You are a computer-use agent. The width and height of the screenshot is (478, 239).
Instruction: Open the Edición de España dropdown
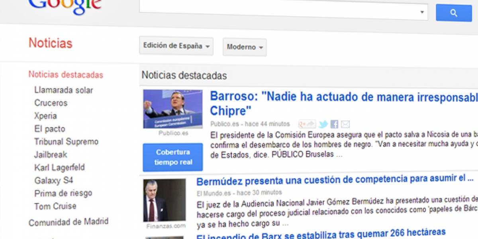[x=176, y=46]
